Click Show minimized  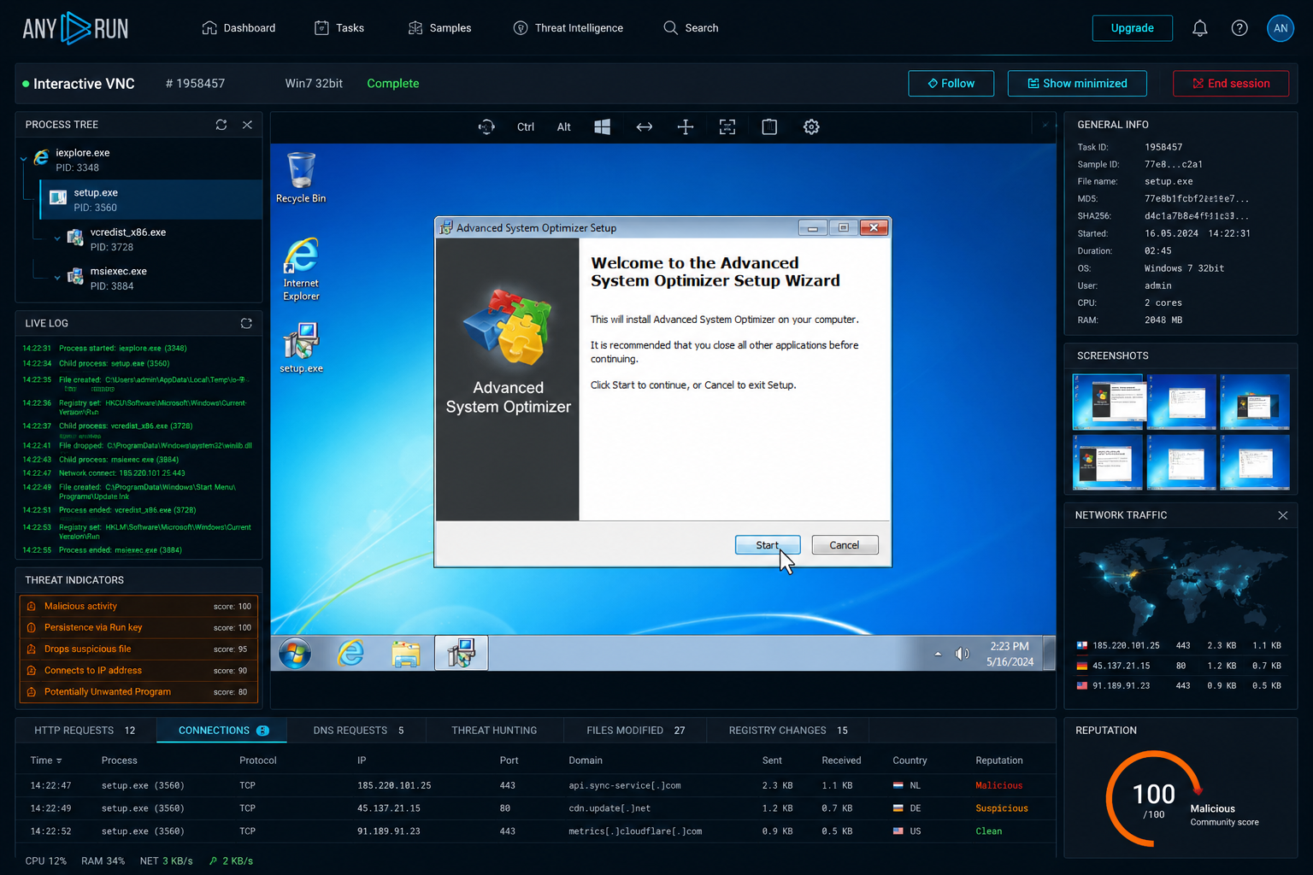[x=1077, y=83]
